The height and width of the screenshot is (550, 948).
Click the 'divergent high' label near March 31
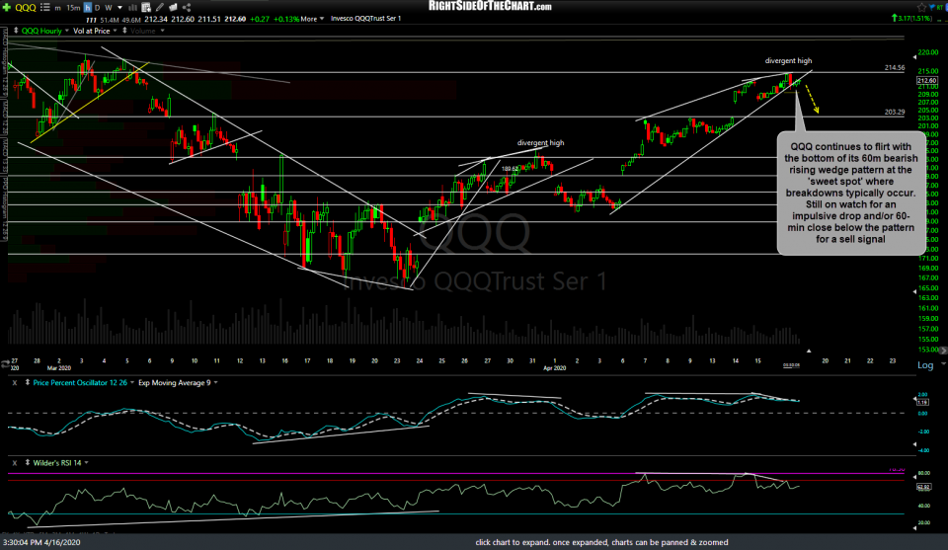540,142
